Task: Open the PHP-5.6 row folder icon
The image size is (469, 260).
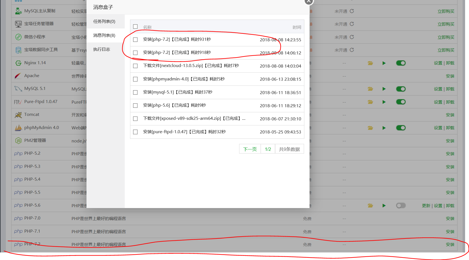Action: coord(371,206)
